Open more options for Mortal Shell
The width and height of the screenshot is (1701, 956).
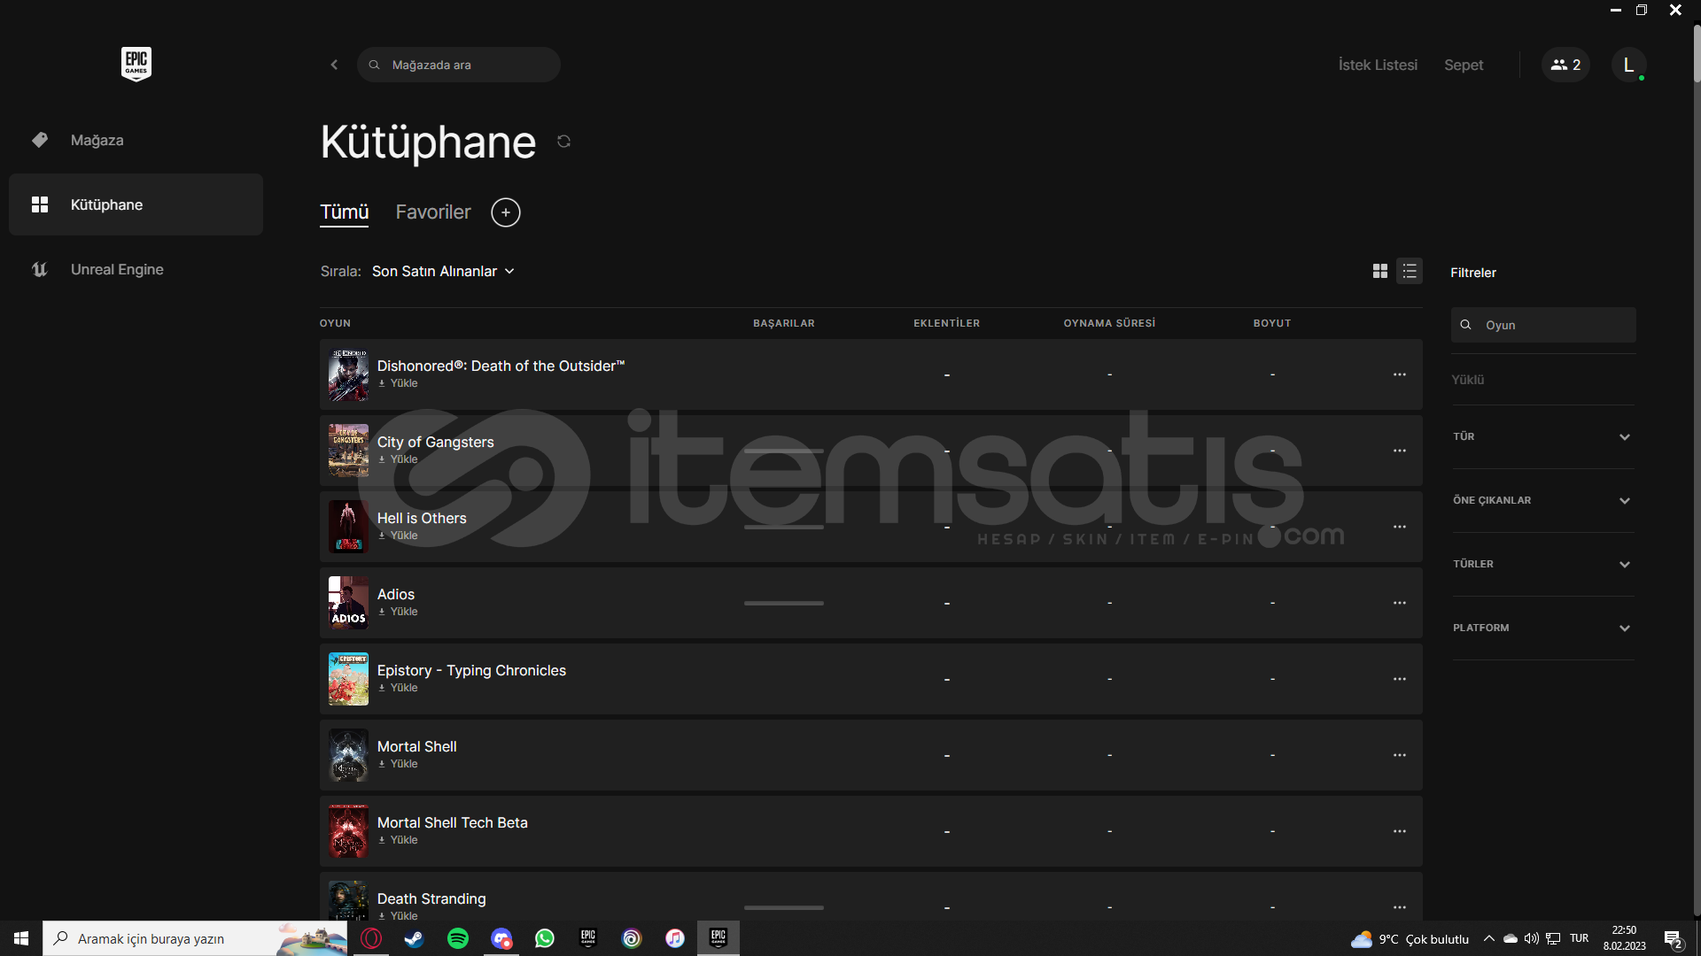(x=1400, y=755)
